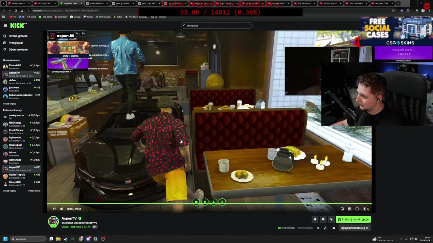Click the replay button in player
This screenshot has width=433, height=243.
[54, 209]
